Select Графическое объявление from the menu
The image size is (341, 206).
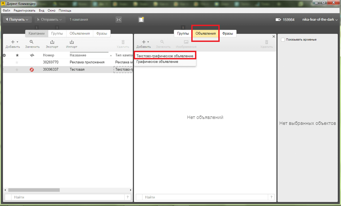click(x=157, y=62)
